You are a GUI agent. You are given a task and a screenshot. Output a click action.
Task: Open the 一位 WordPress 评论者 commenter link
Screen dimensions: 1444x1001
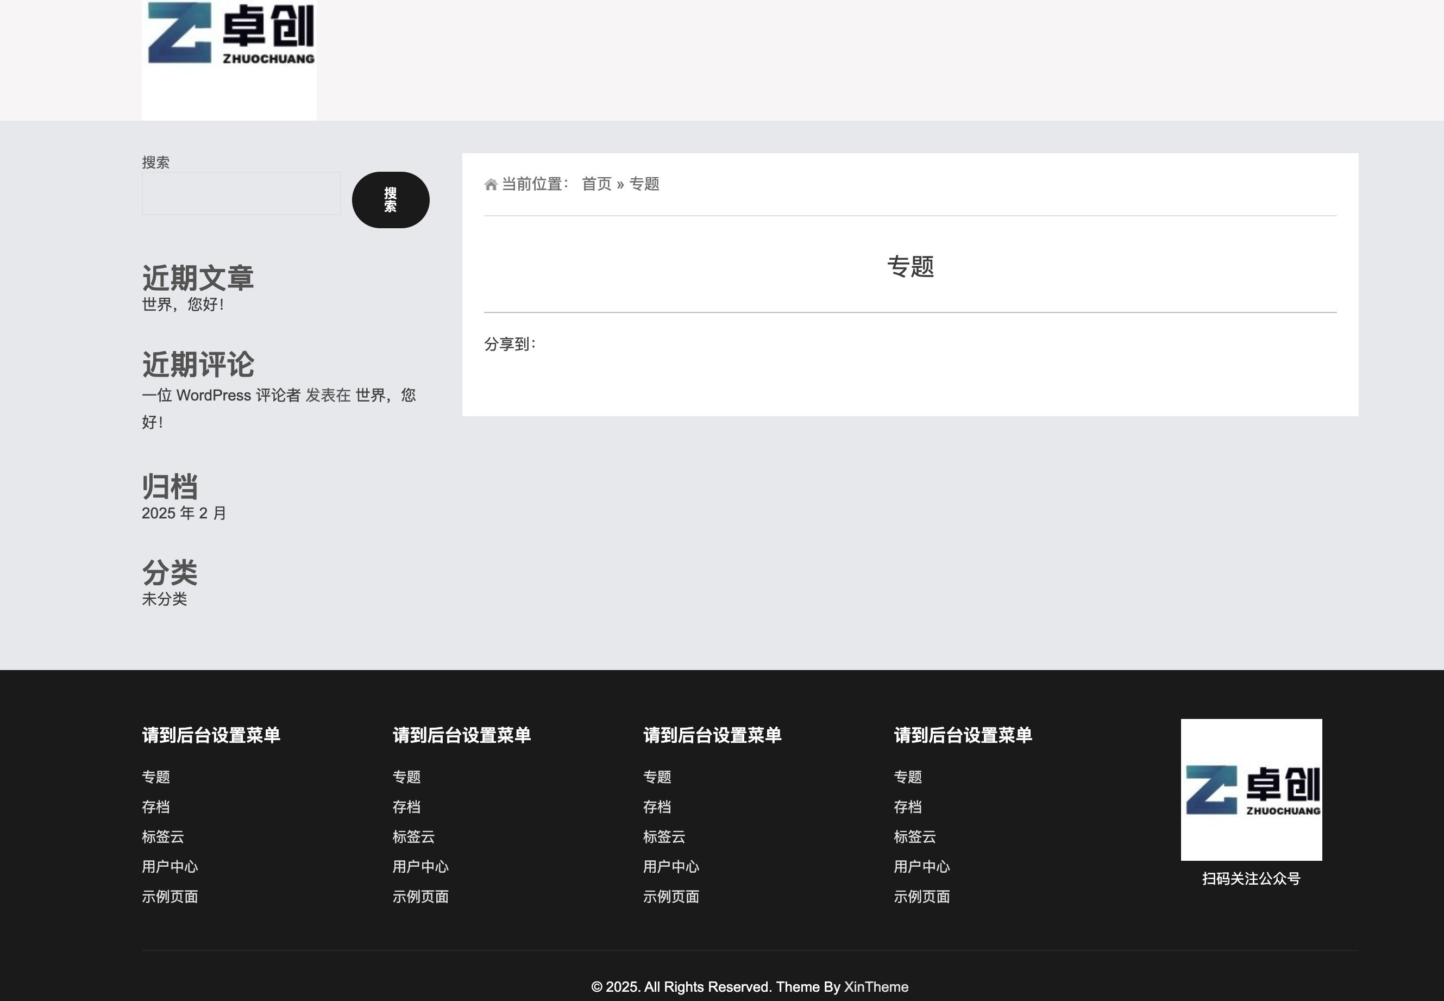coord(221,395)
